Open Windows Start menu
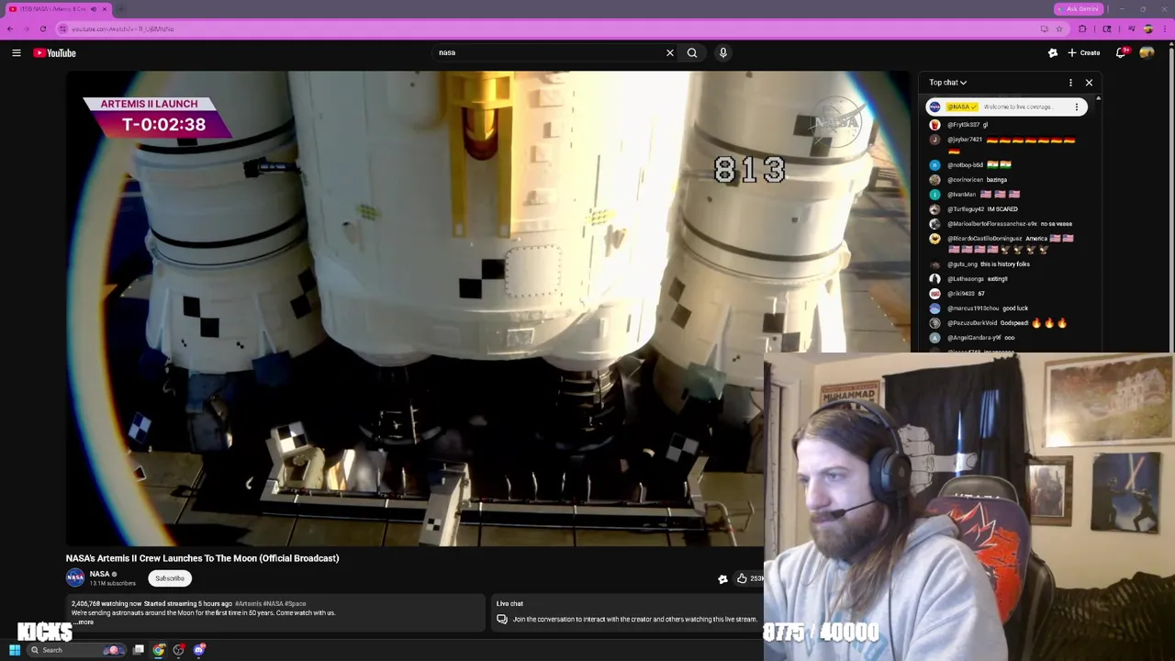The image size is (1175, 661). click(x=15, y=650)
